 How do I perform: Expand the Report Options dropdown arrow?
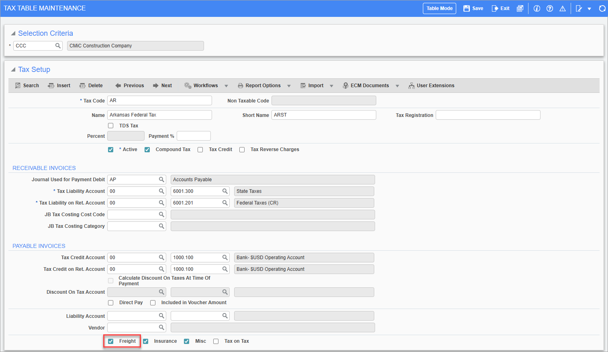coord(289,86)
